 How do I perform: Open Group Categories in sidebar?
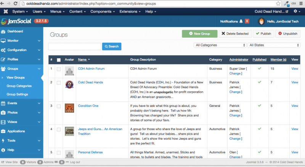19,86
